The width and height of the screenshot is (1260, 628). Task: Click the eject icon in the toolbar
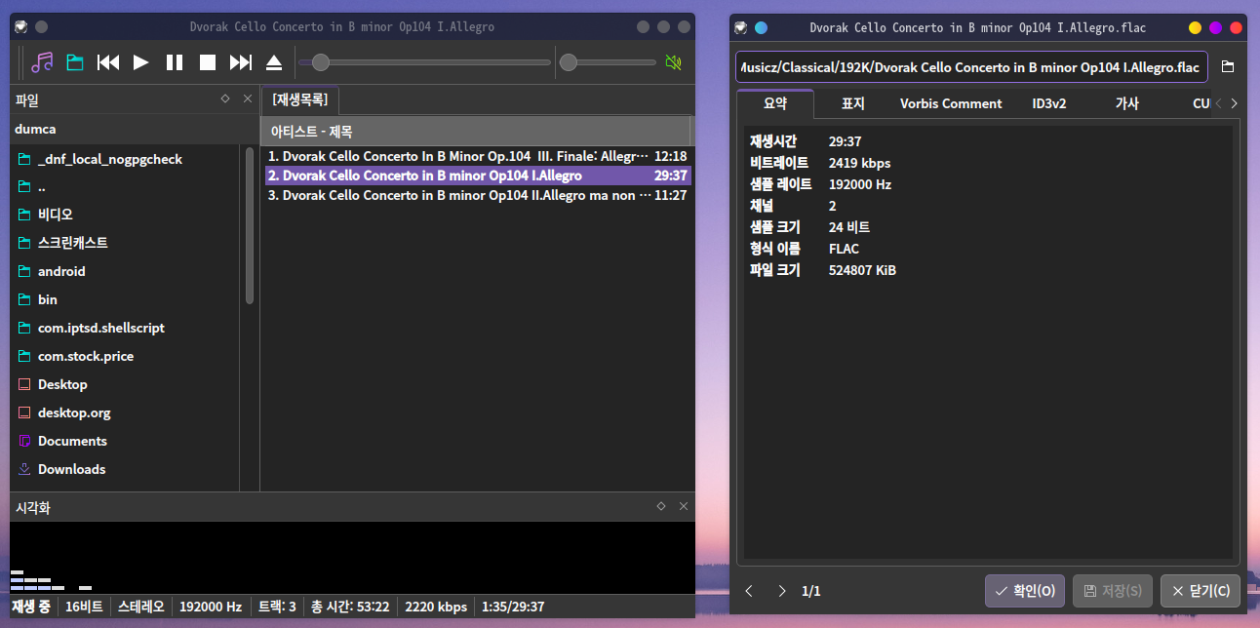pyautogui.click(x=274, y=63)
